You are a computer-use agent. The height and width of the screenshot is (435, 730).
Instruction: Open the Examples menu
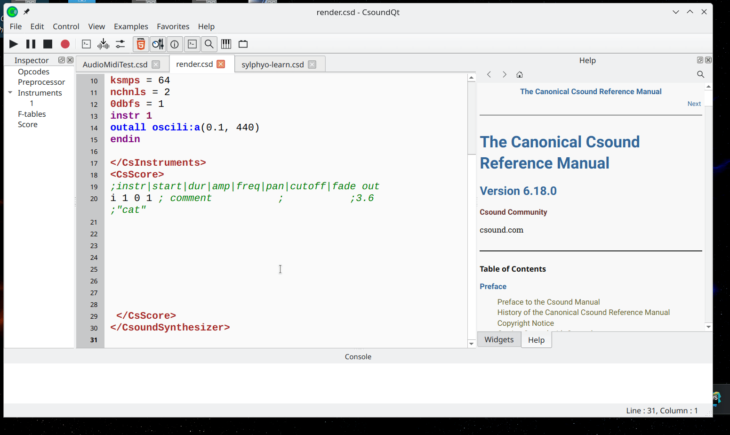(x=131, y=26)
